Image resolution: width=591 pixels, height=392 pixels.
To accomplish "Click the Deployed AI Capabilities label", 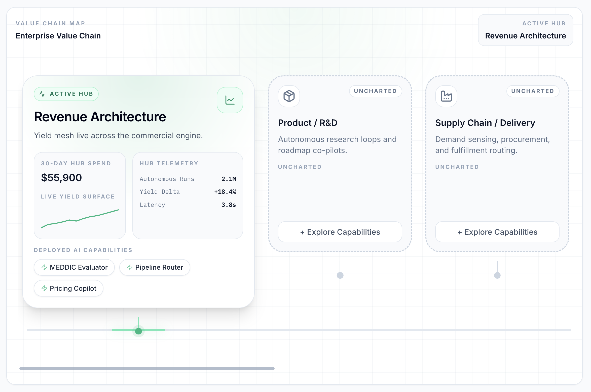I will [83, 250].
